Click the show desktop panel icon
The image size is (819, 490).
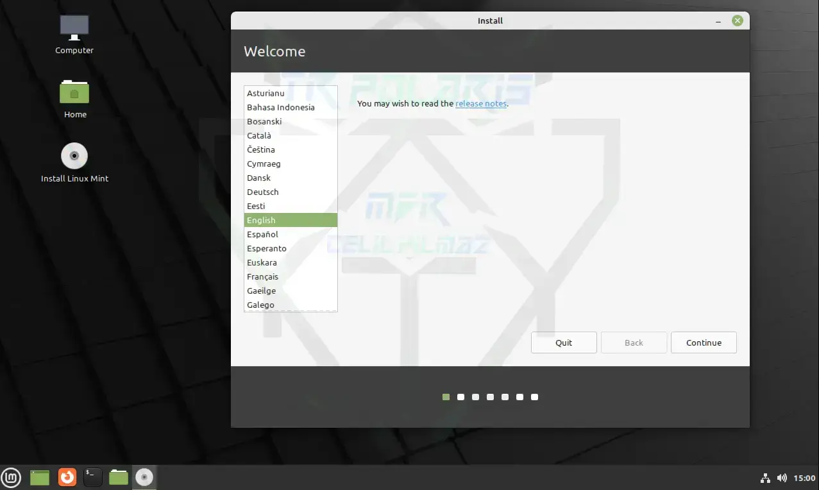coord(40,477)
